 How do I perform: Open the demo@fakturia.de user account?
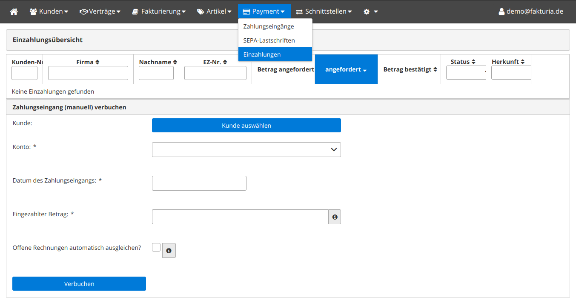530,11
